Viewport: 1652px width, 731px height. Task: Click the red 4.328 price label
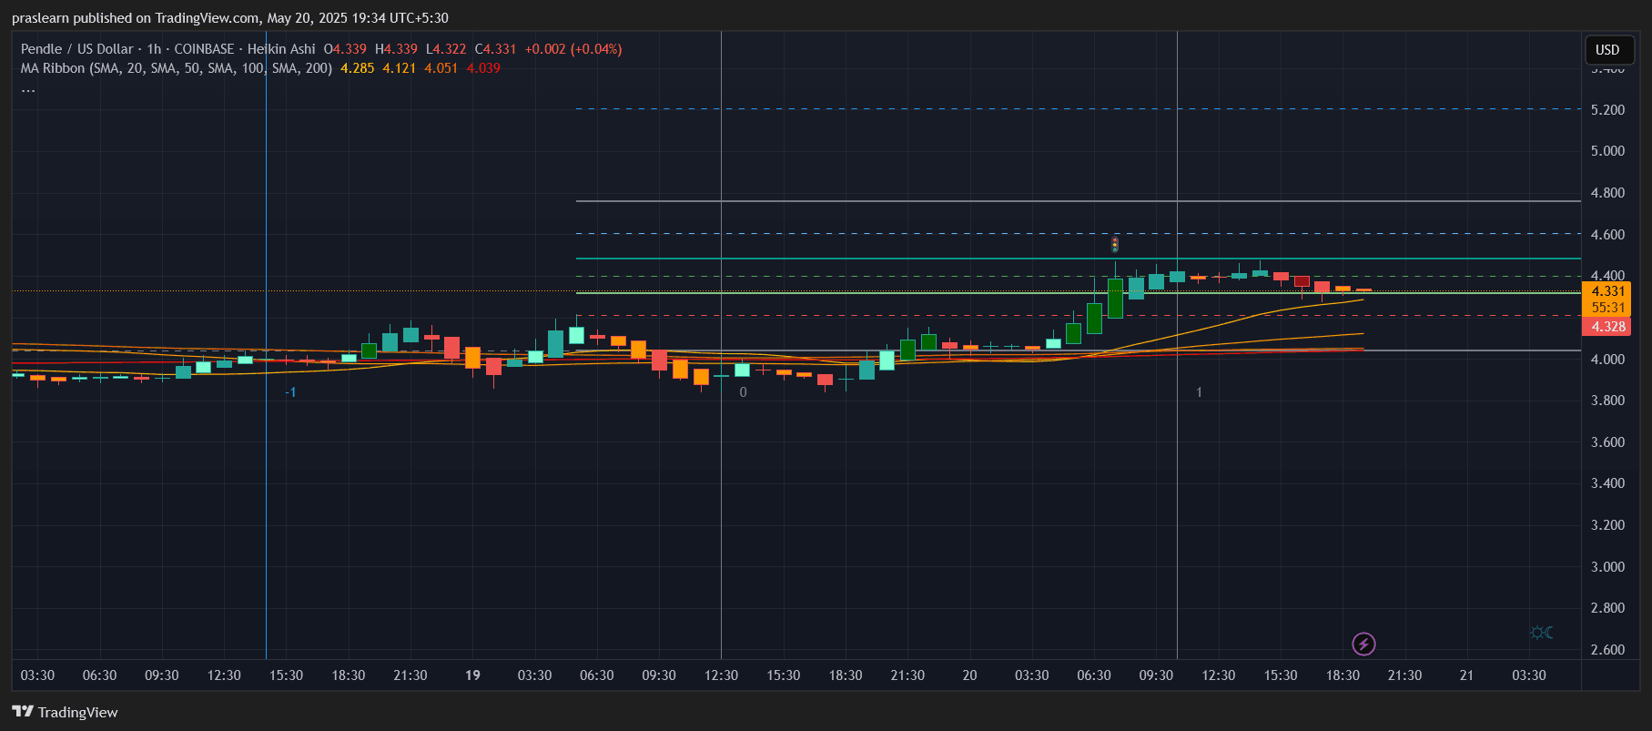(x=1607, y=327)
